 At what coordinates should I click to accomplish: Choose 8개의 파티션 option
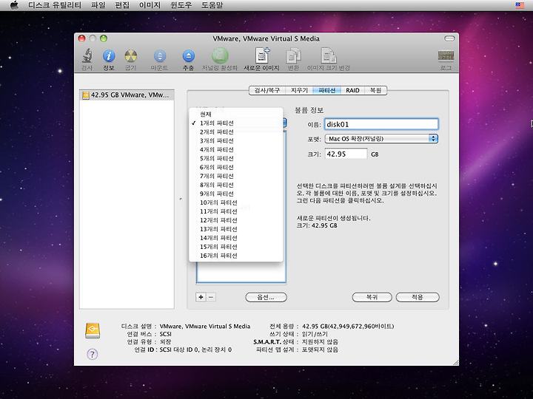point(236,185)
